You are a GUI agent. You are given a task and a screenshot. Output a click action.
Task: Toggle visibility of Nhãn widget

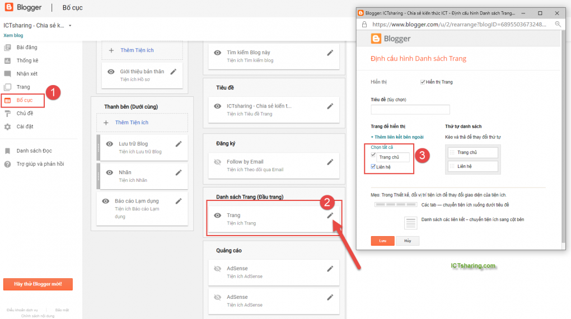click(x=109, y=172)
